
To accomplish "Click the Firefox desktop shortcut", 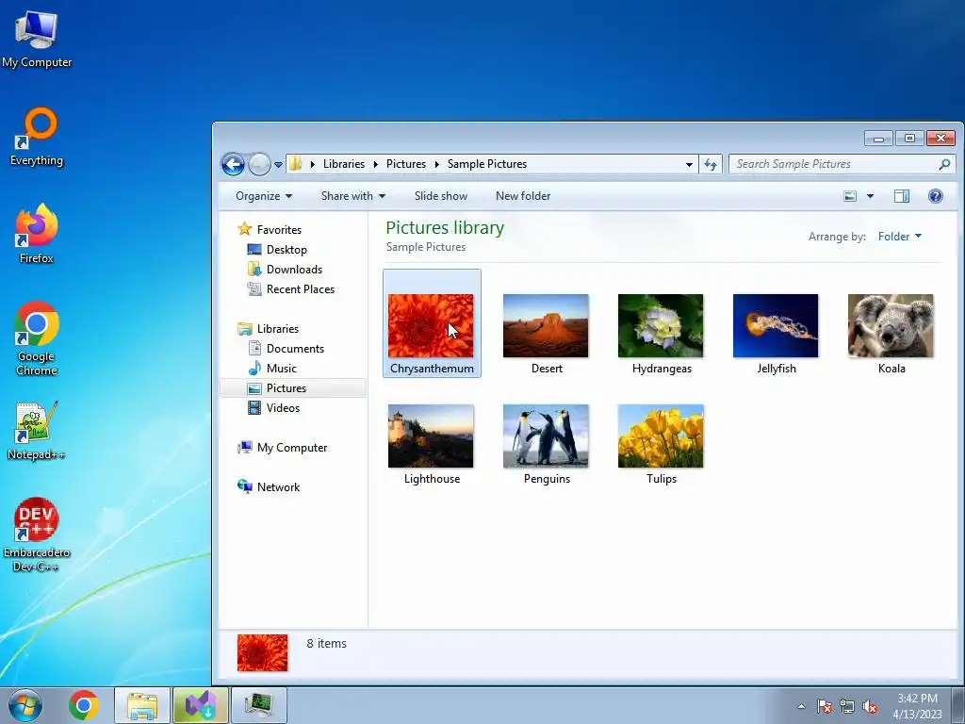I will [x=37, y=234].
